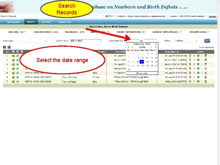Click second green export icon above table
The width and height of the screenshot is (220, 165).
[x=9, y=47]
